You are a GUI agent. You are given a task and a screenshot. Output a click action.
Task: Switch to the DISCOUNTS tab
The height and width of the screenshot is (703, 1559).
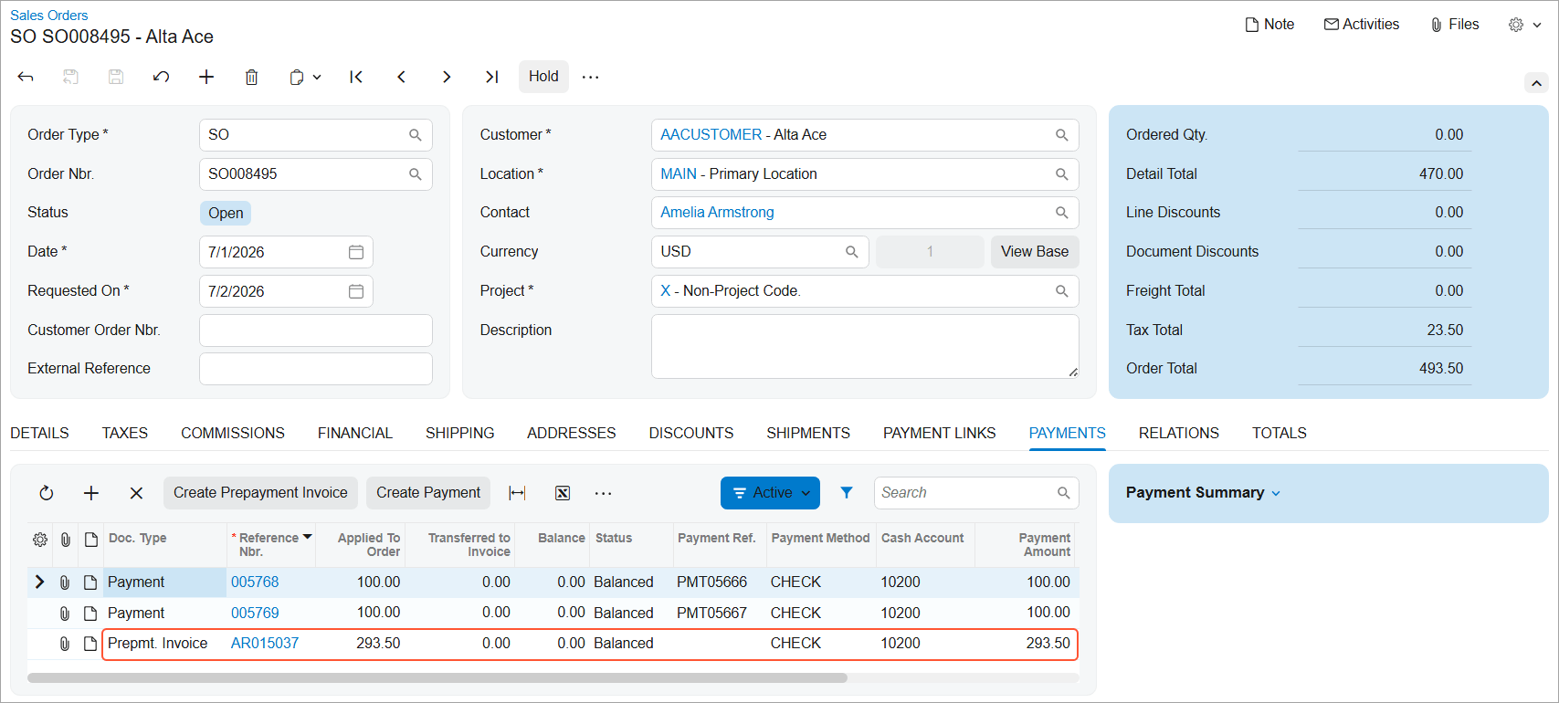click(x=691, y=433)
